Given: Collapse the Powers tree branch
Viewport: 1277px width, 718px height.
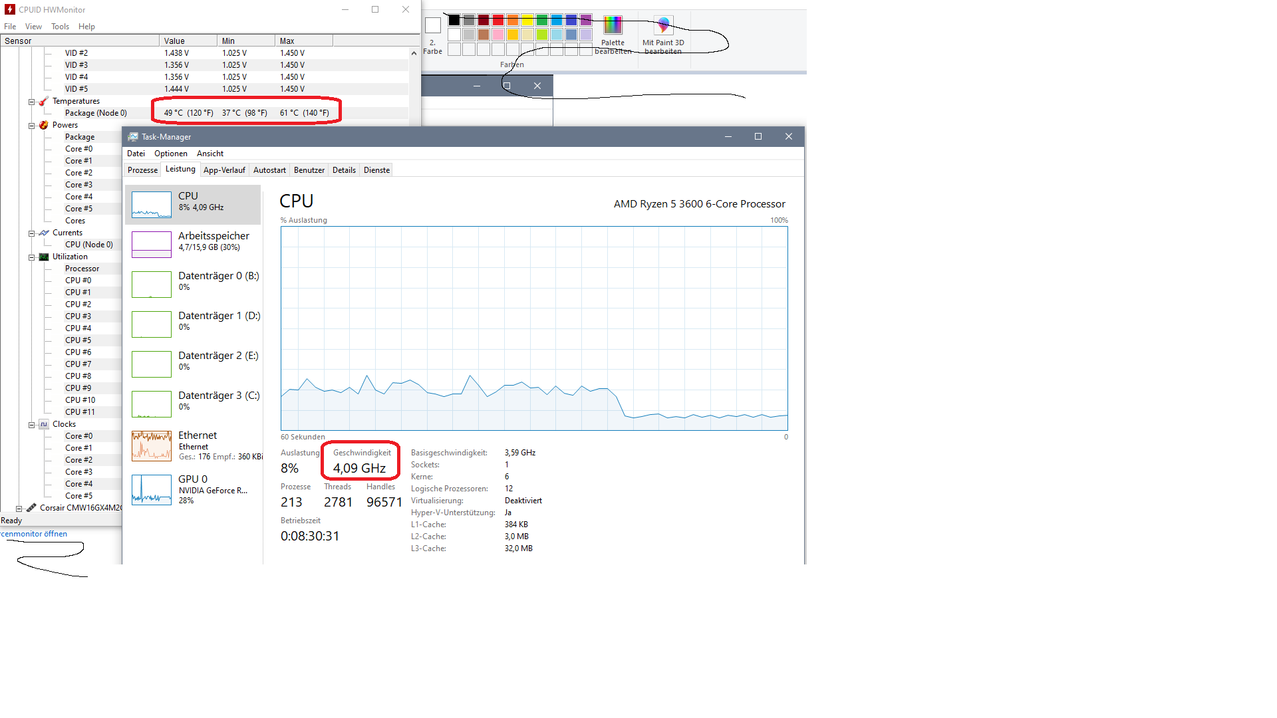Looking at the screenshot, I should point(32,125).
